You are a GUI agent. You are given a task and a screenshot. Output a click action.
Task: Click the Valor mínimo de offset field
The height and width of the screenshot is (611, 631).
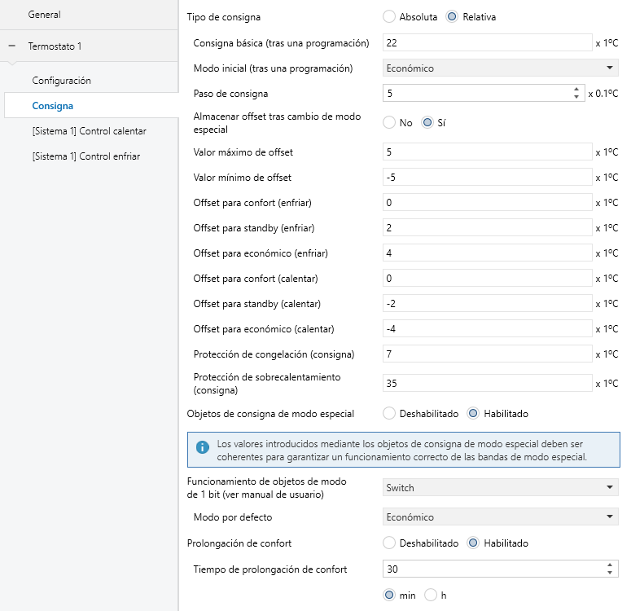point(488,178)
